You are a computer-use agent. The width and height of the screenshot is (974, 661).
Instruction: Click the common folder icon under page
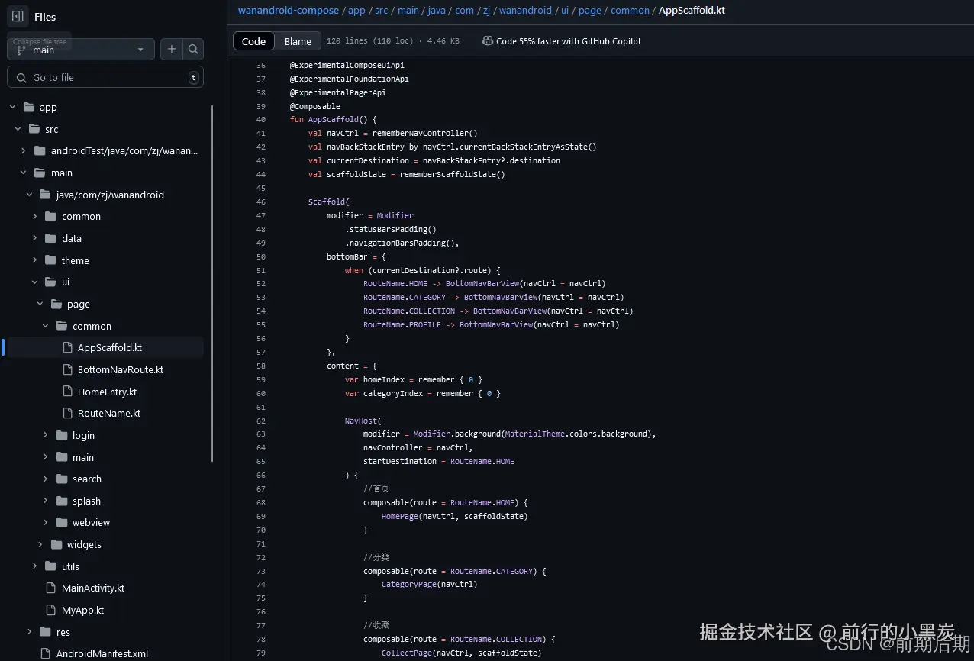(x=62, y=326)
